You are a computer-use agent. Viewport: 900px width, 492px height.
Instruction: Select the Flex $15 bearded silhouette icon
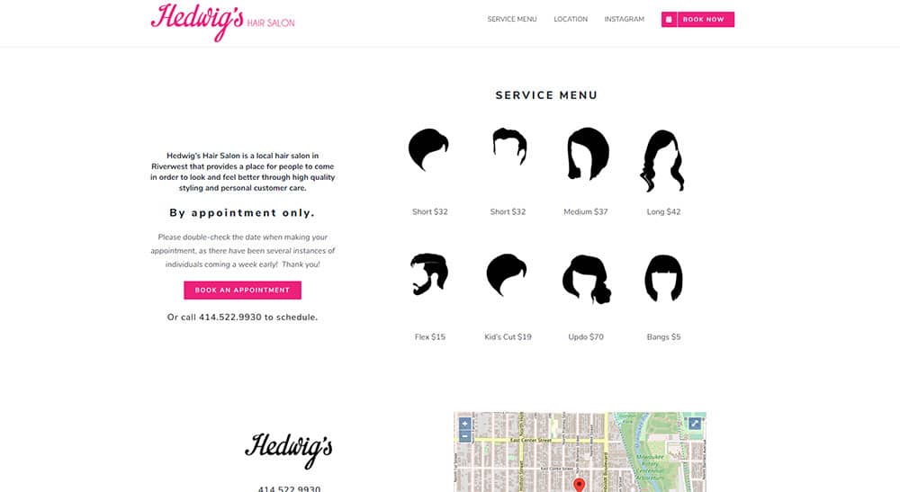pos(429,274)
